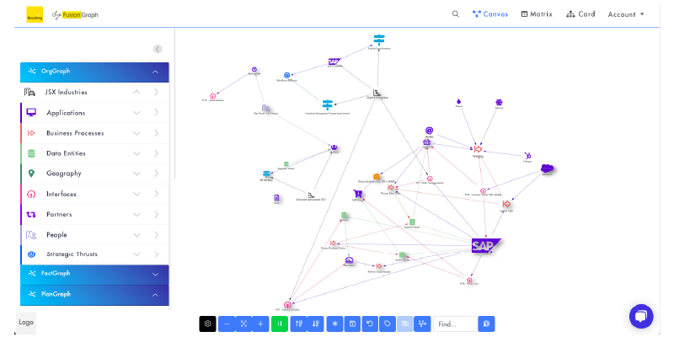The image size is (674, 337).
Task: Open JSX Industries using its right arrow
Action: click(156, 92)
